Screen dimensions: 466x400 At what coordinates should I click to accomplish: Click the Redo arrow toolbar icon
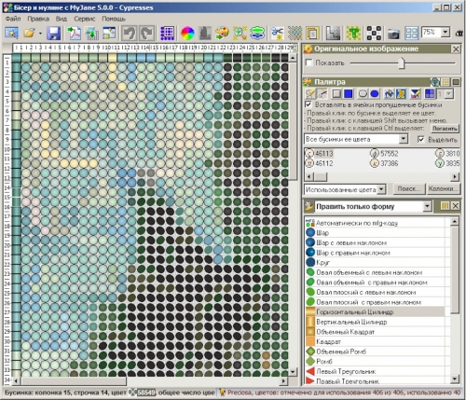point(146,33)
